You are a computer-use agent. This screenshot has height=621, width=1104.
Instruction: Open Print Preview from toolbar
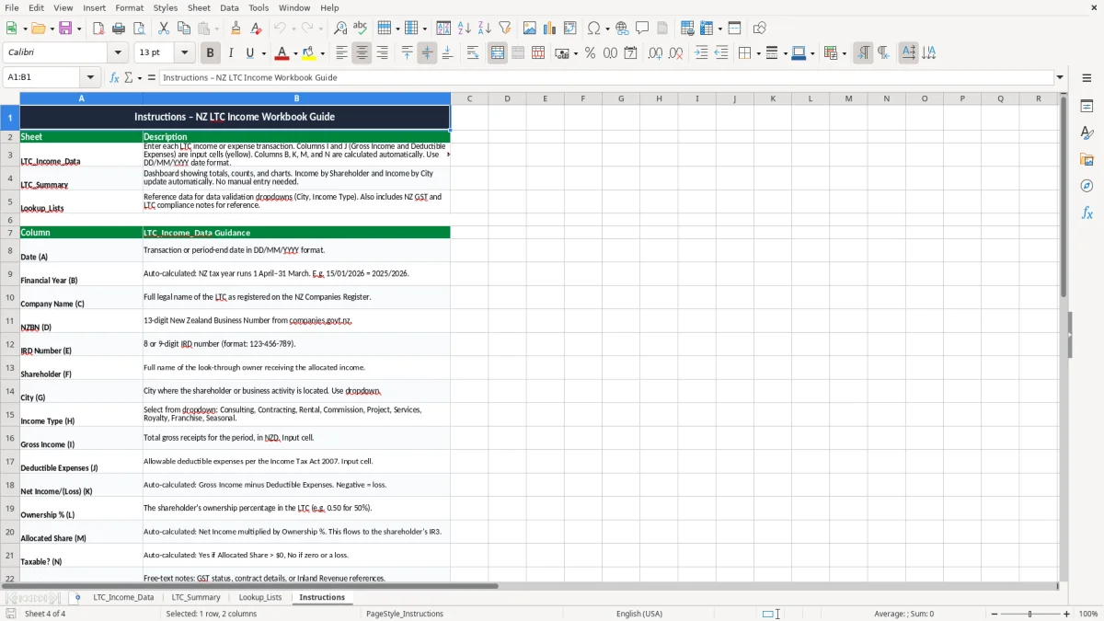tap(139, 29)
